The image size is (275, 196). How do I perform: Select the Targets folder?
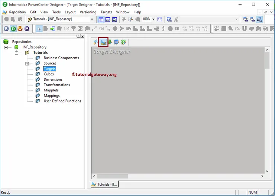(x=50, y=68)
